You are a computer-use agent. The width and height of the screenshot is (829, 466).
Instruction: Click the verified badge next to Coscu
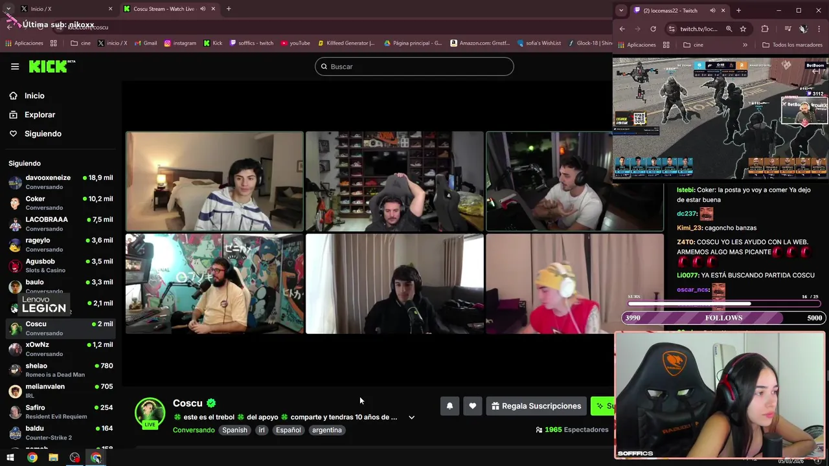click(211, 403)
